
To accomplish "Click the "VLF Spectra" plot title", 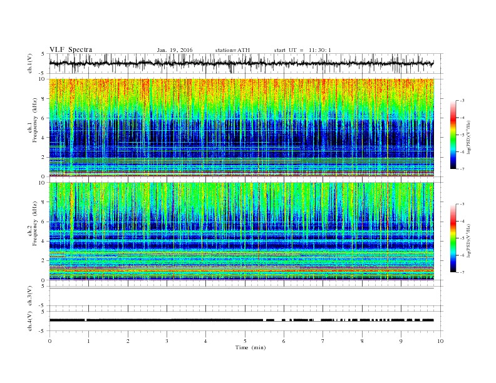I will 71,49.
